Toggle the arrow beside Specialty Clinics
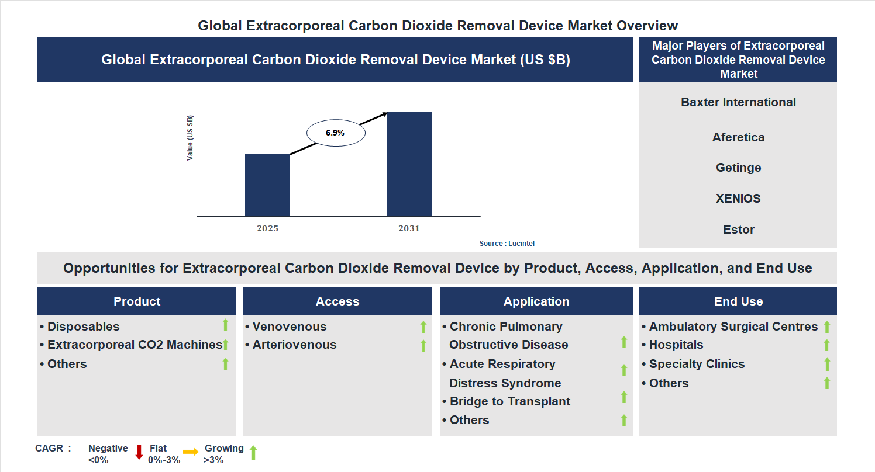The height and width of the screenshot is (472, 875). click(x=826, y=364)
